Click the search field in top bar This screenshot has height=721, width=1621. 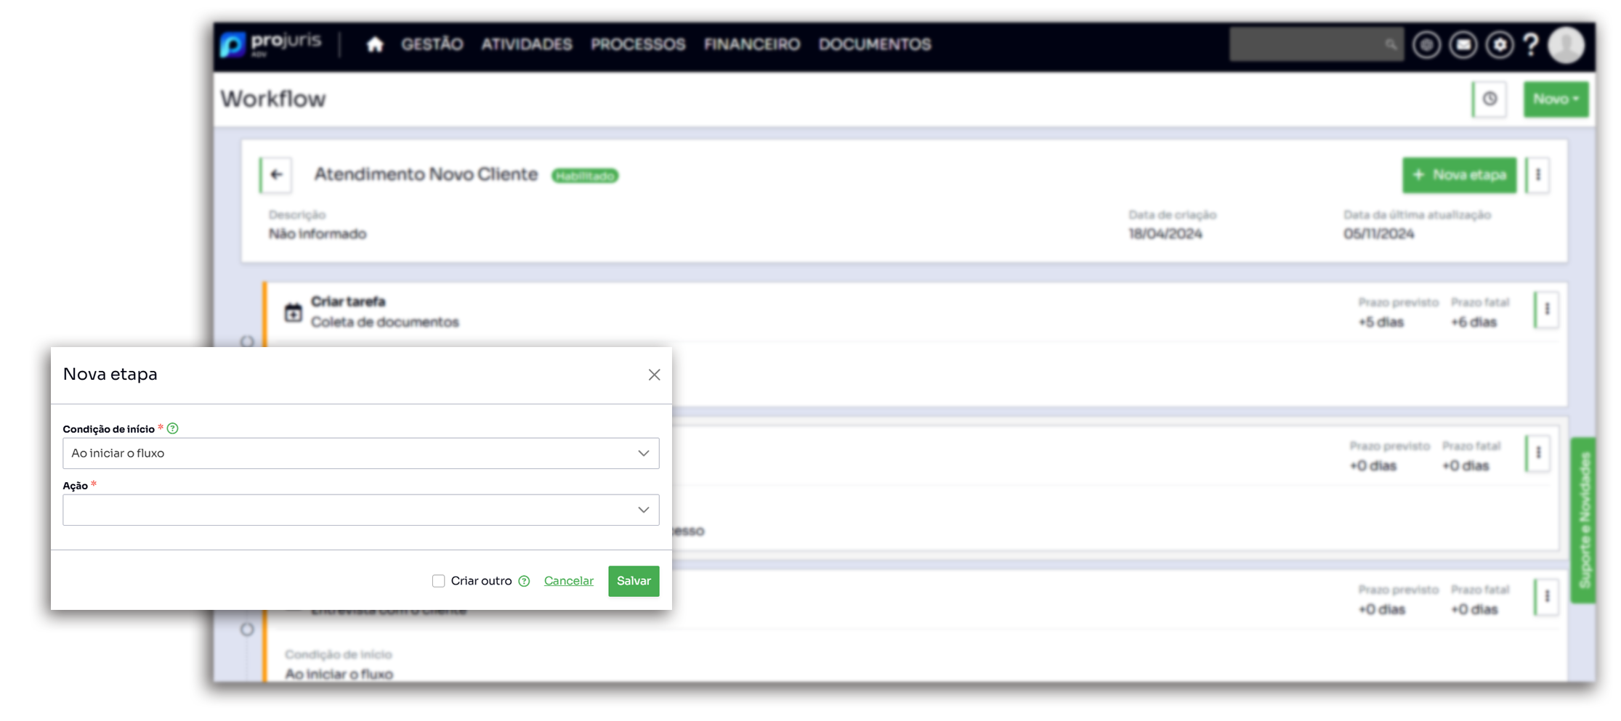1308,45
